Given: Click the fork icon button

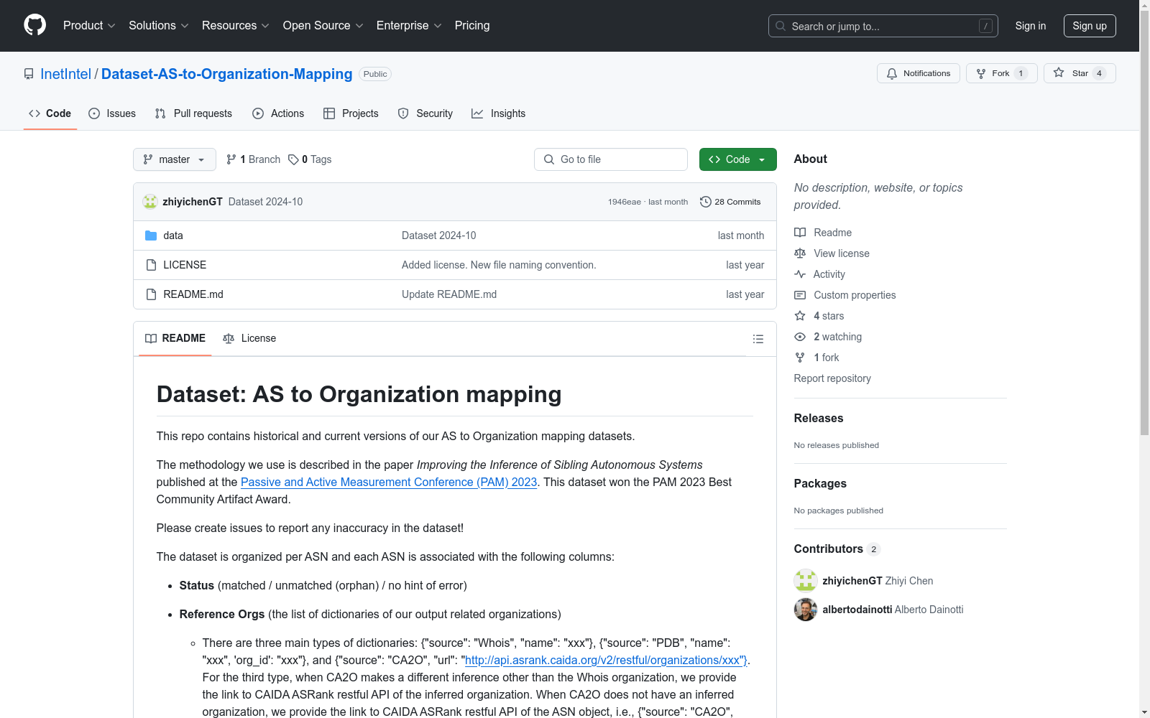Looking at the screenshot, I should 981,73.
